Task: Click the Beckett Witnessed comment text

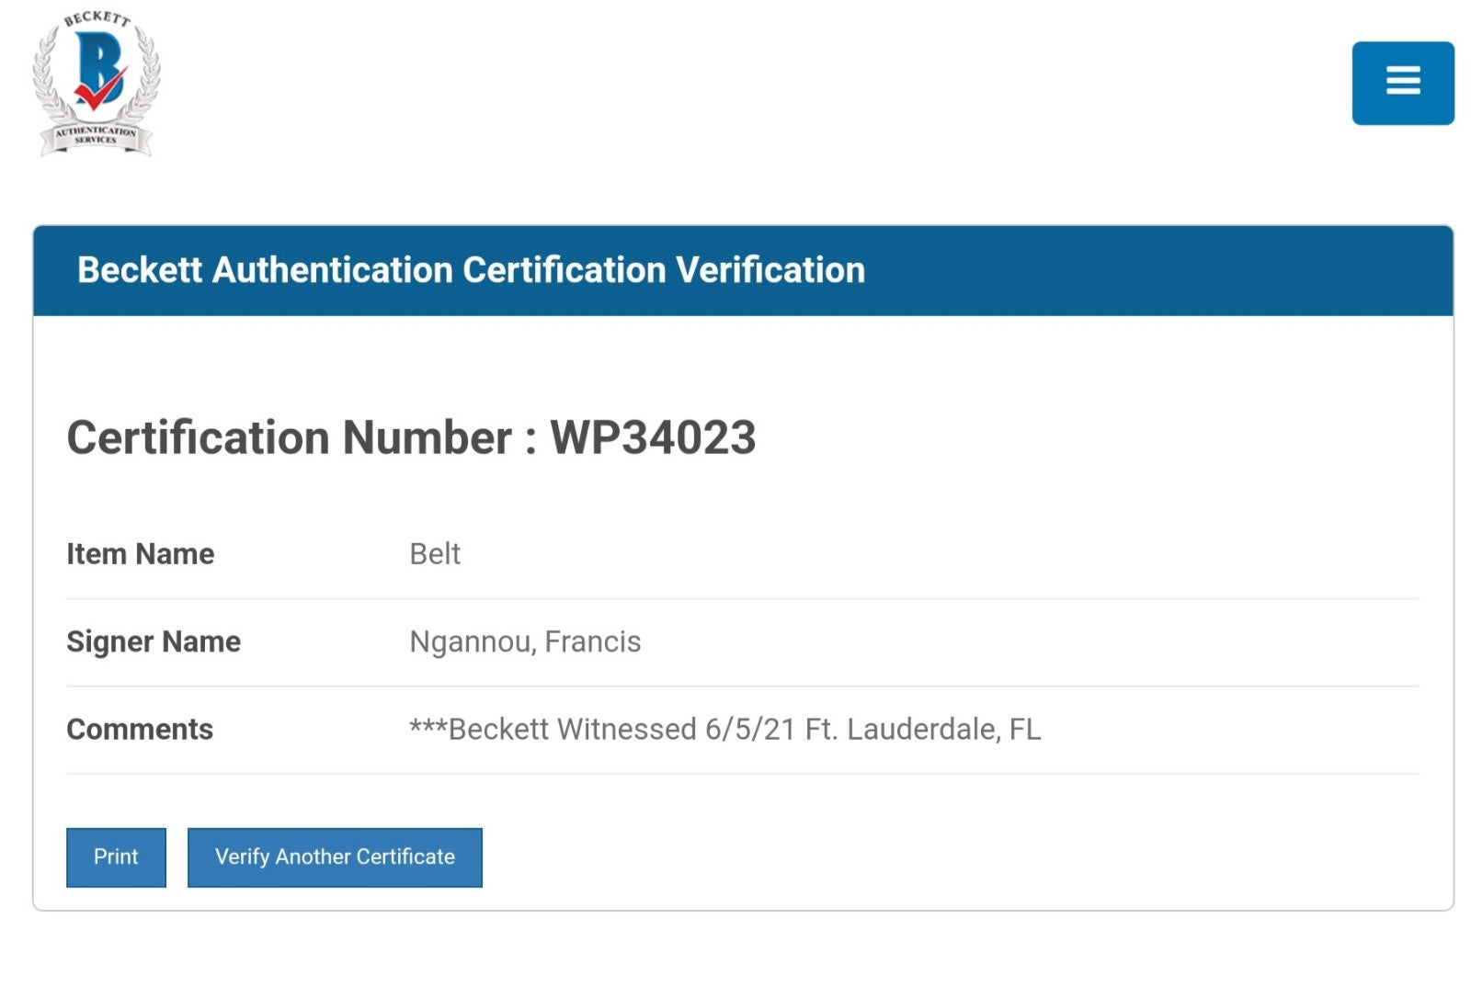Action: pos(724,729)
